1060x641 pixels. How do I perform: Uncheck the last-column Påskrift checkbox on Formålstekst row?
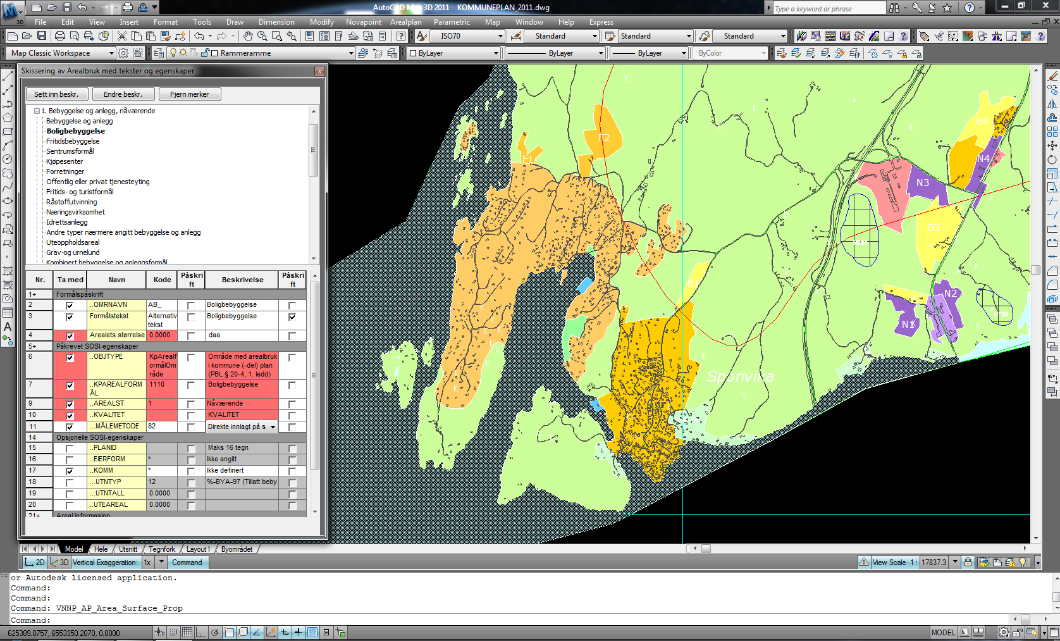pos(292,317)
